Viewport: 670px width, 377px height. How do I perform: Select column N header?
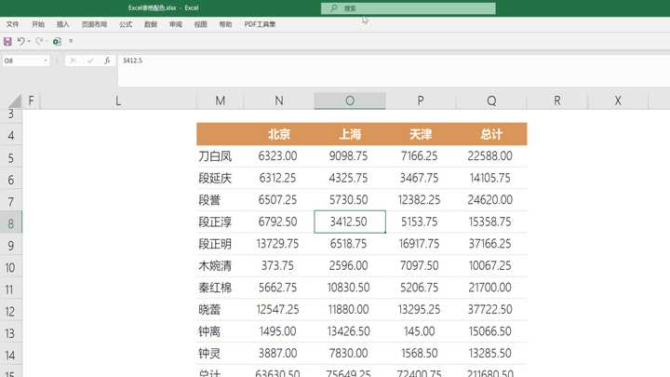(279, 101)
